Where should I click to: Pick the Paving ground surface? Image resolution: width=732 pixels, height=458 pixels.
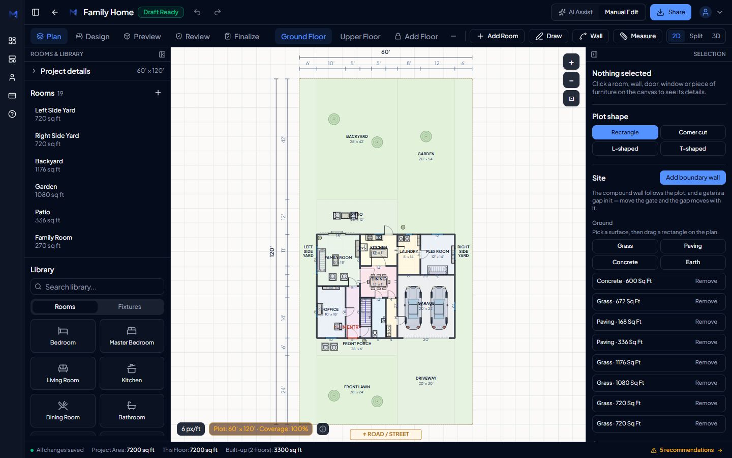[693, 246]
